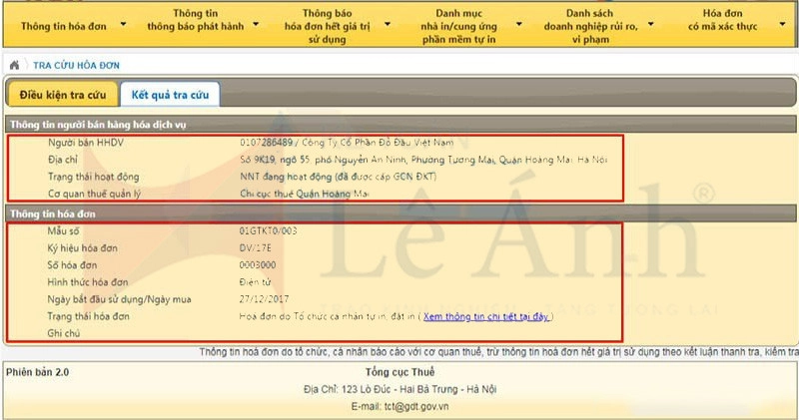Select the Kết quả tra cứu tab
The width and height of the screenshot is (799, 420).
pyautogui.click(x=168, y=94)
